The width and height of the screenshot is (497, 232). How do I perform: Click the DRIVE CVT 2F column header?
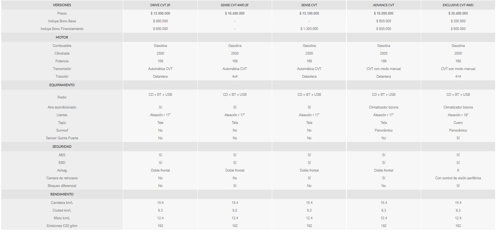(160, 5)
